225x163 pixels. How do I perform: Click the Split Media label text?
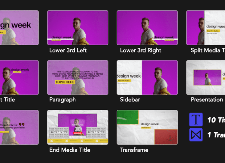click(x=208, y=50)
